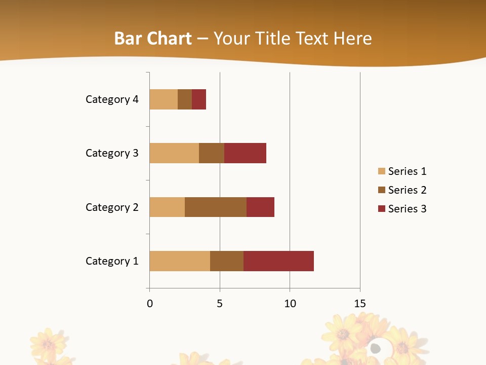The height and width of the screenshot is (365, 486).
Task: Click the Series 3 legend color swatch
Action: click(381, 209)
